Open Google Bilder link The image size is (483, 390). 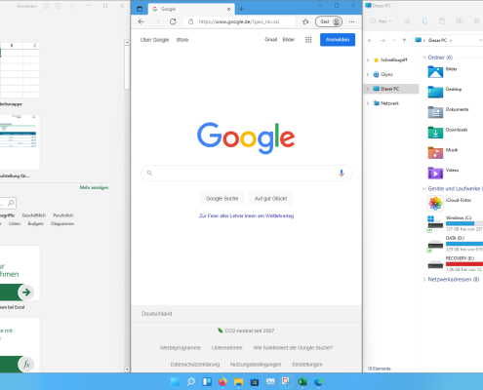289,40
